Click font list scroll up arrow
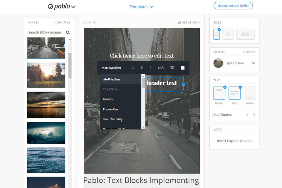 click(143, 76)
